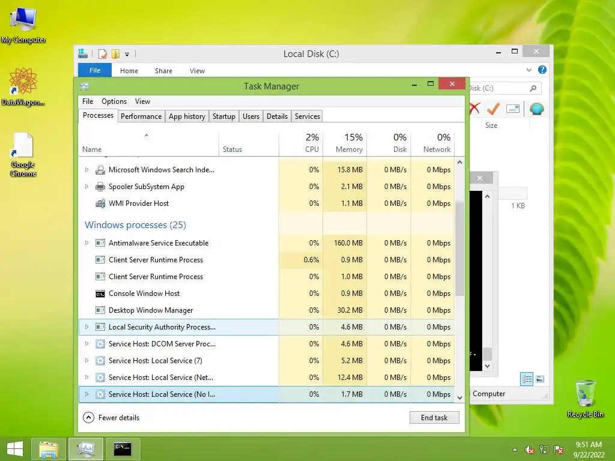
Task: Click Console Window Host icon
Action: pos(100,294)
